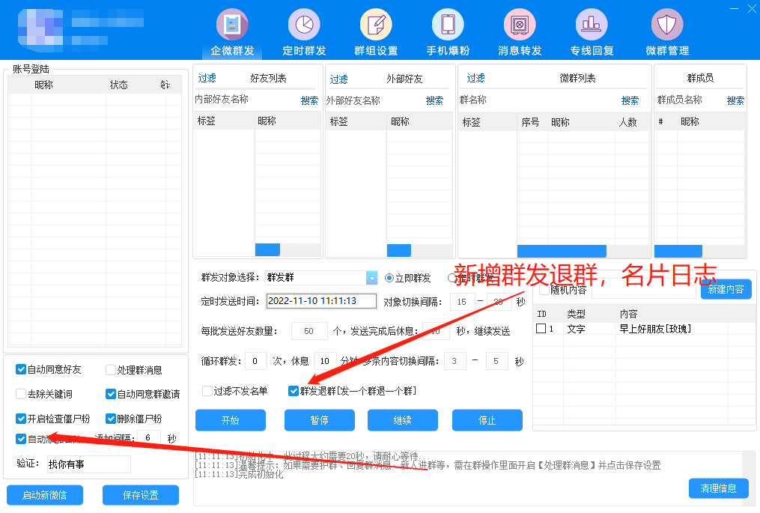
Task: Click 搜索 in the 微群列表 panel
Action: (630, 100)
